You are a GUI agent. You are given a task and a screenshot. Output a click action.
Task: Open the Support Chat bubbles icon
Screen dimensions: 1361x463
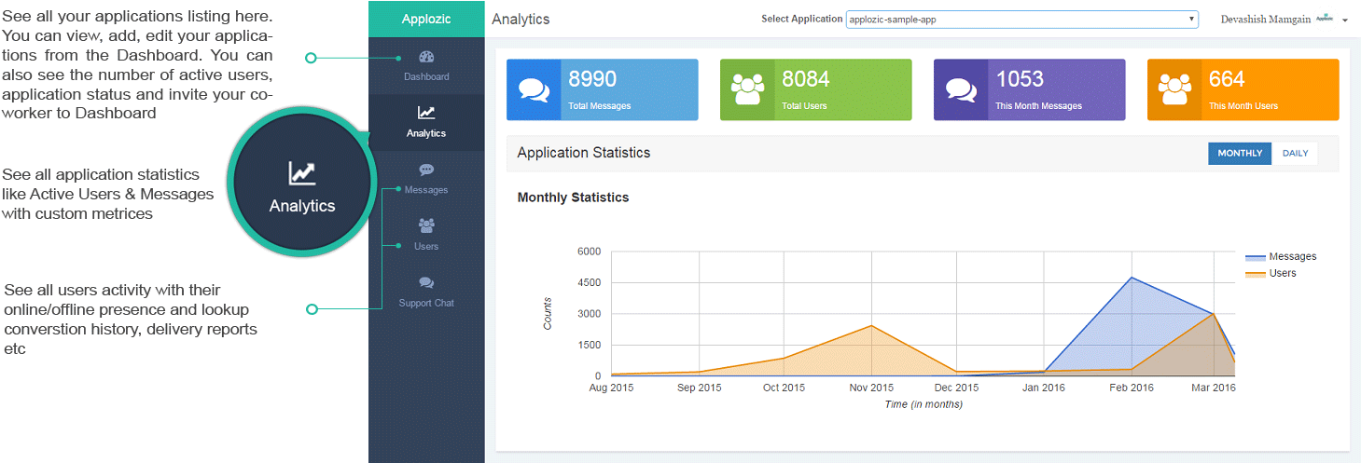(426, 282)
